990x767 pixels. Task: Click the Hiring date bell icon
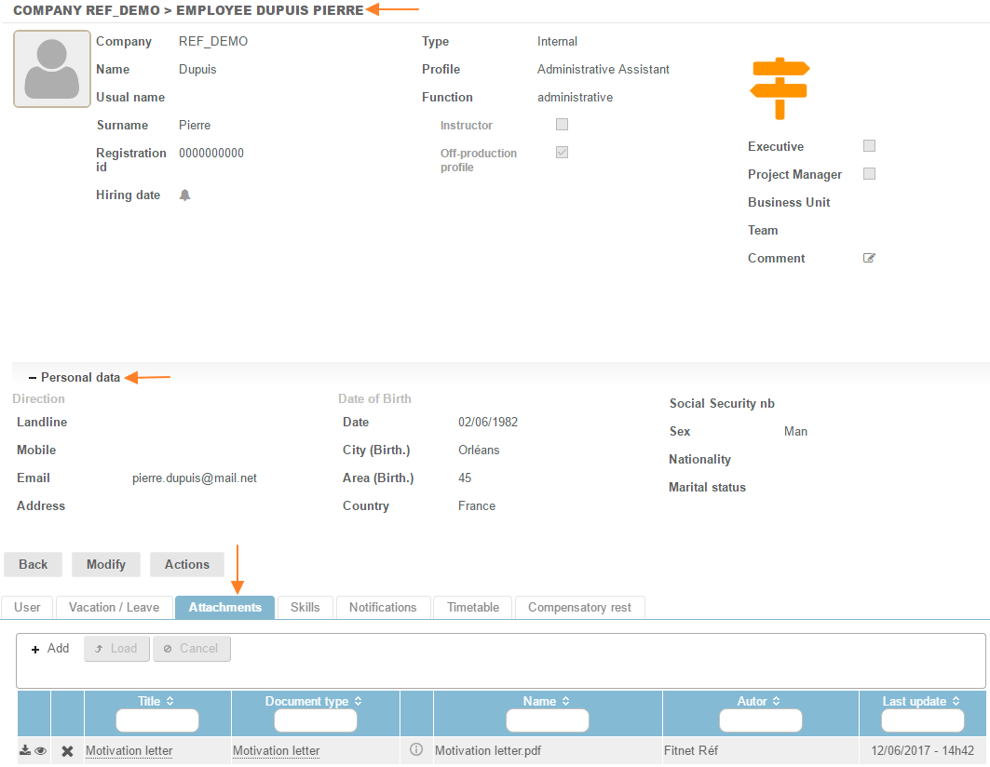pyautogui.click(x=184, y=195)
